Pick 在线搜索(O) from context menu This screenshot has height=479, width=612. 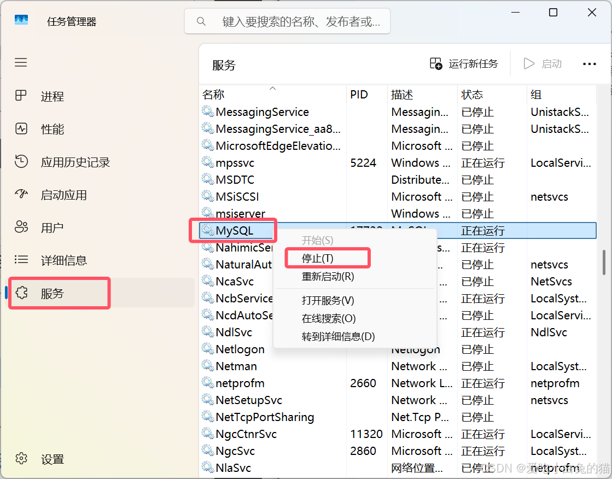pos(328,319)
